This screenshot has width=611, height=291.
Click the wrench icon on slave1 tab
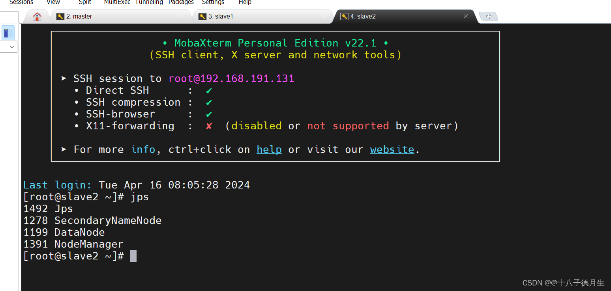pyautogui.click(x=202, y=17)
